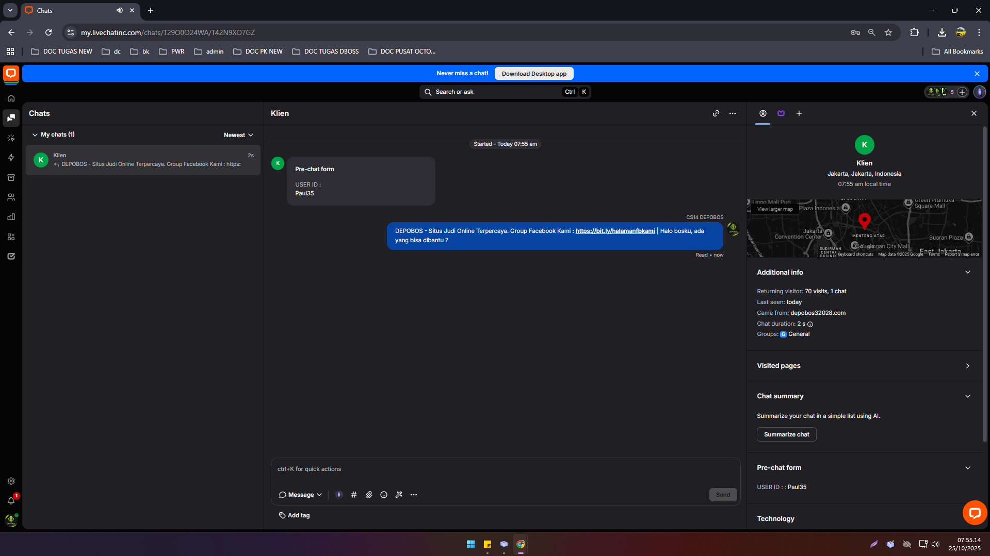Viewport: 990px width, 556px height.
Task: Open the Engage sparkle icon in sidebar
Action: [11, 138]
